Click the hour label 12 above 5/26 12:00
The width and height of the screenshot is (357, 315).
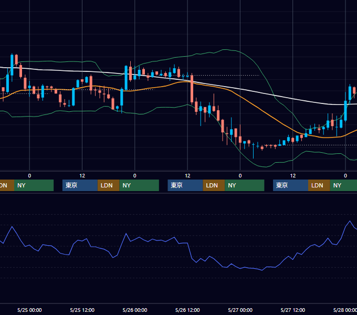187,176
